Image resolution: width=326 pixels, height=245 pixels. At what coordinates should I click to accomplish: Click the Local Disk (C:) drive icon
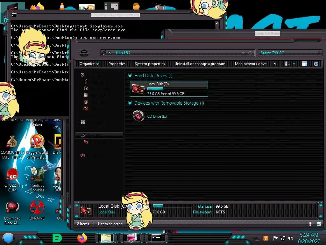[138, 89]
